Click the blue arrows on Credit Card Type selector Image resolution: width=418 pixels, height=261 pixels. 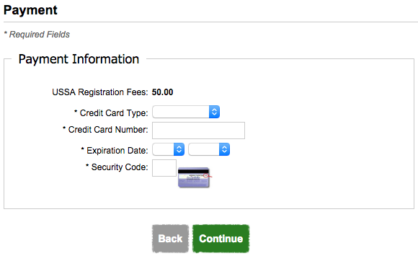tap(214, 112)
